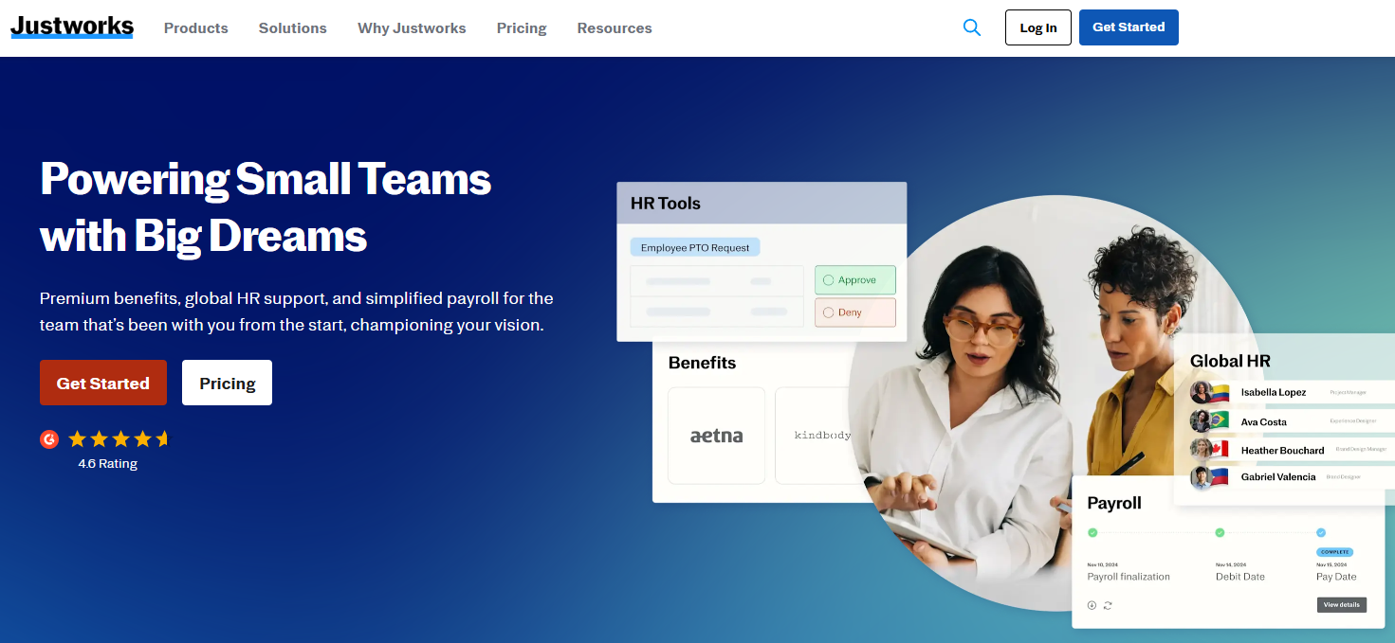
Task: Click the blue Get Started header button
Action: tap(1129, 27)
